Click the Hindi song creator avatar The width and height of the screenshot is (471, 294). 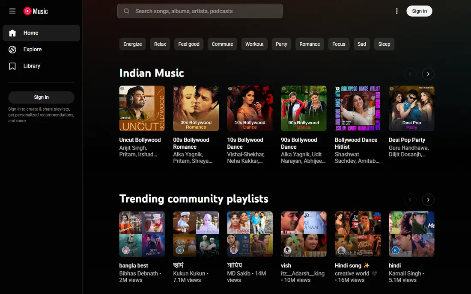341,250
